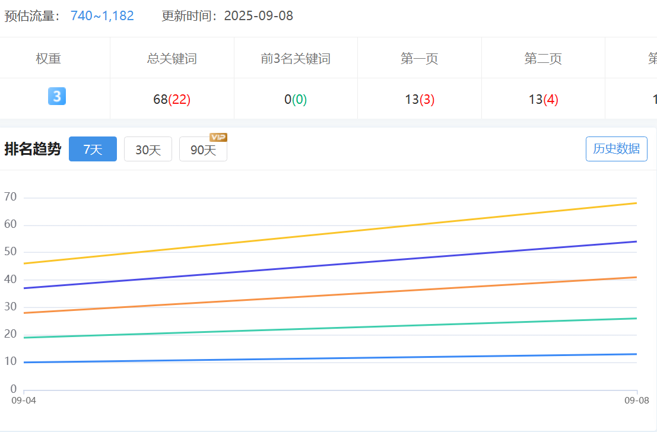This screenshot has width=657, height=432.
Task: Open the 历史数据 button
Action: 616,149
